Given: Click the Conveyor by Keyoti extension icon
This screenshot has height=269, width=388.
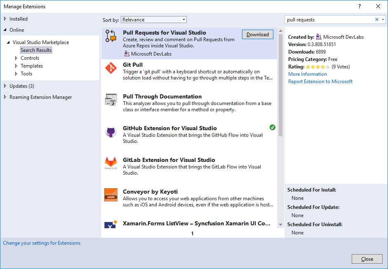Looking at the screenshot, I should click(111, 196).
